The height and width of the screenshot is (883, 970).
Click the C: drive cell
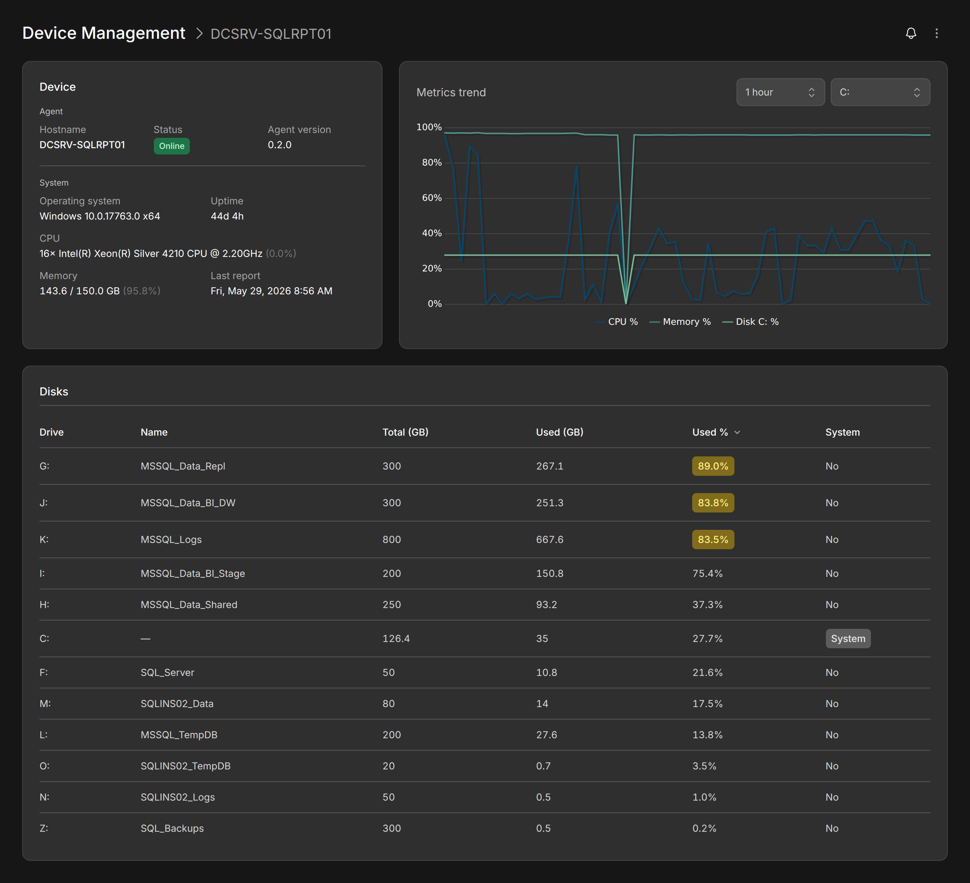[x=44, y=639]
